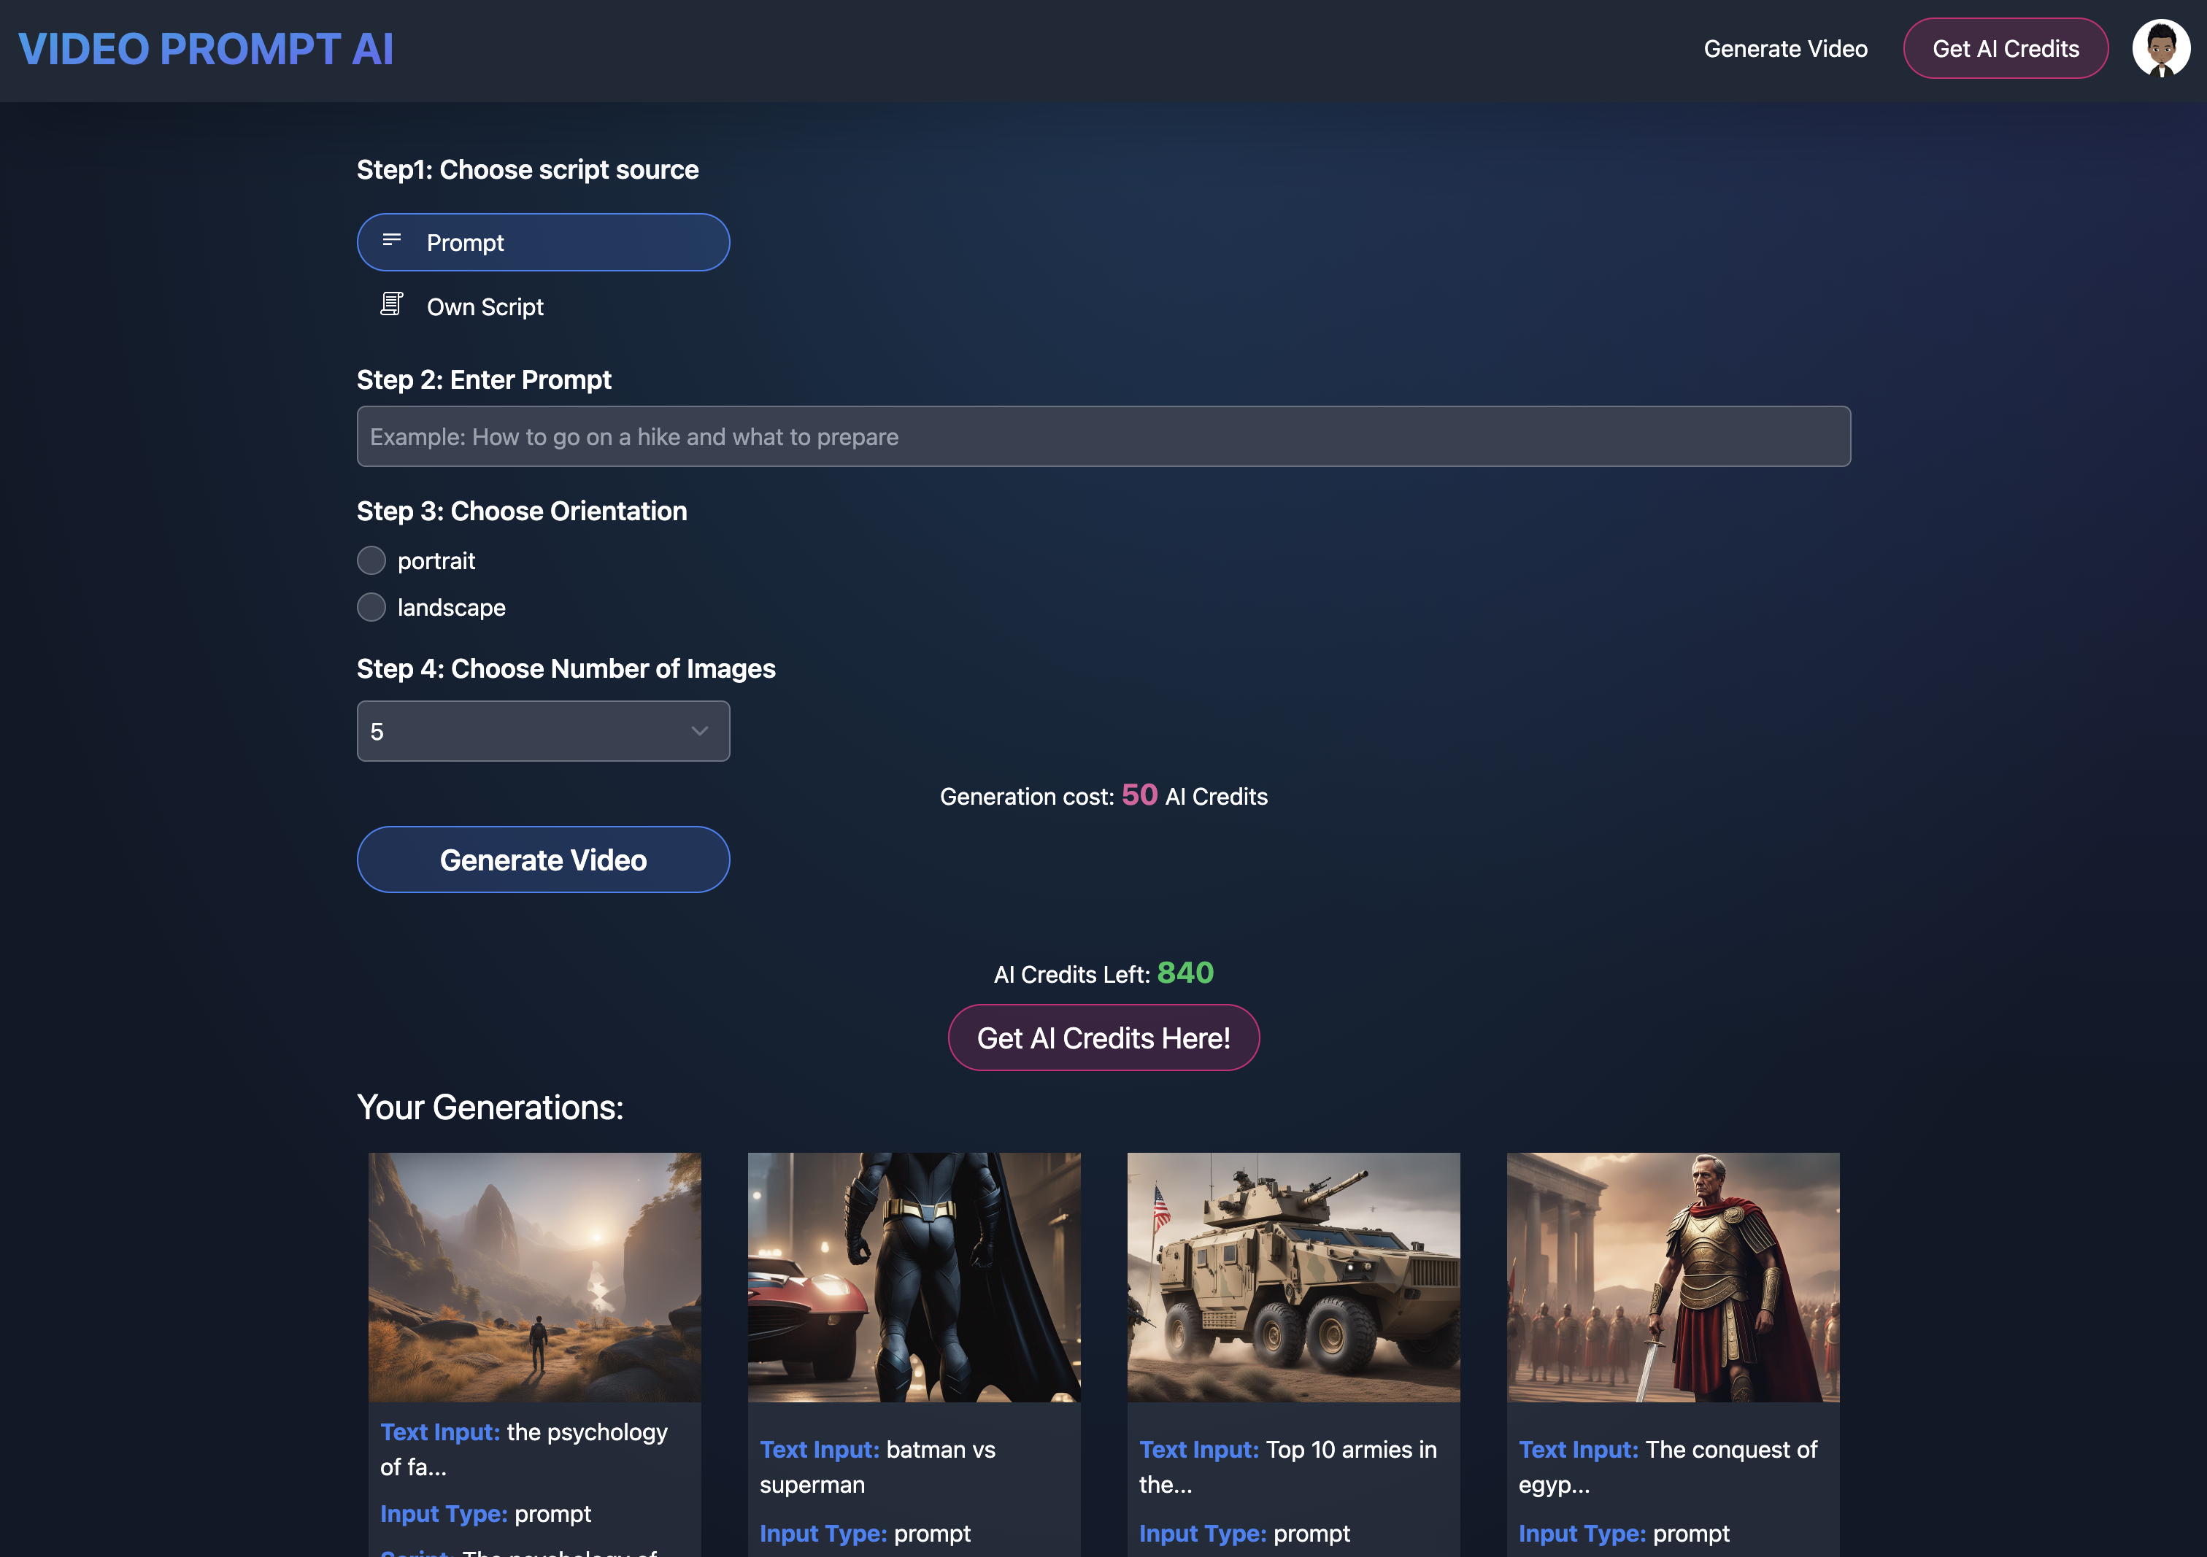Click the VIDEO PROMPT AI logo
2207x1557 pixels.
point(206,49)
